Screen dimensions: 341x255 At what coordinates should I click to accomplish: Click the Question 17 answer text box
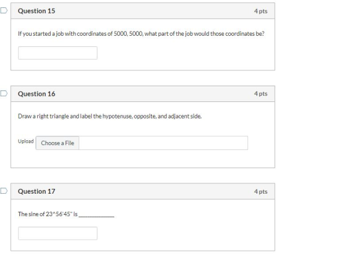[x=58, y=233]
